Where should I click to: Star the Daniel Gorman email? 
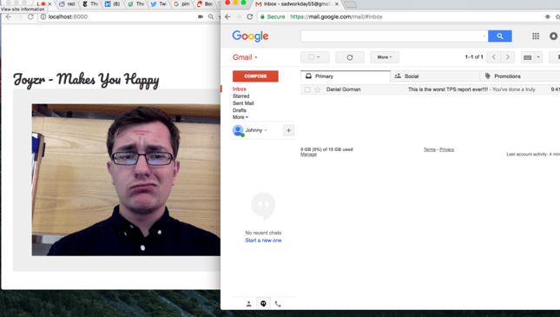[x=317, y=89]
